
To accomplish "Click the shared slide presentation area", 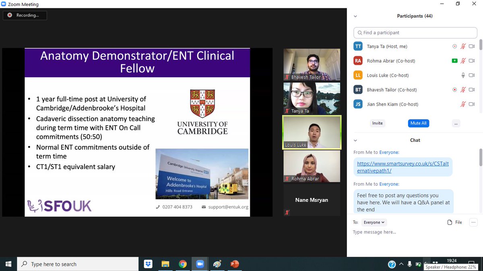I will pyautogui.click(x=137, y=132).
